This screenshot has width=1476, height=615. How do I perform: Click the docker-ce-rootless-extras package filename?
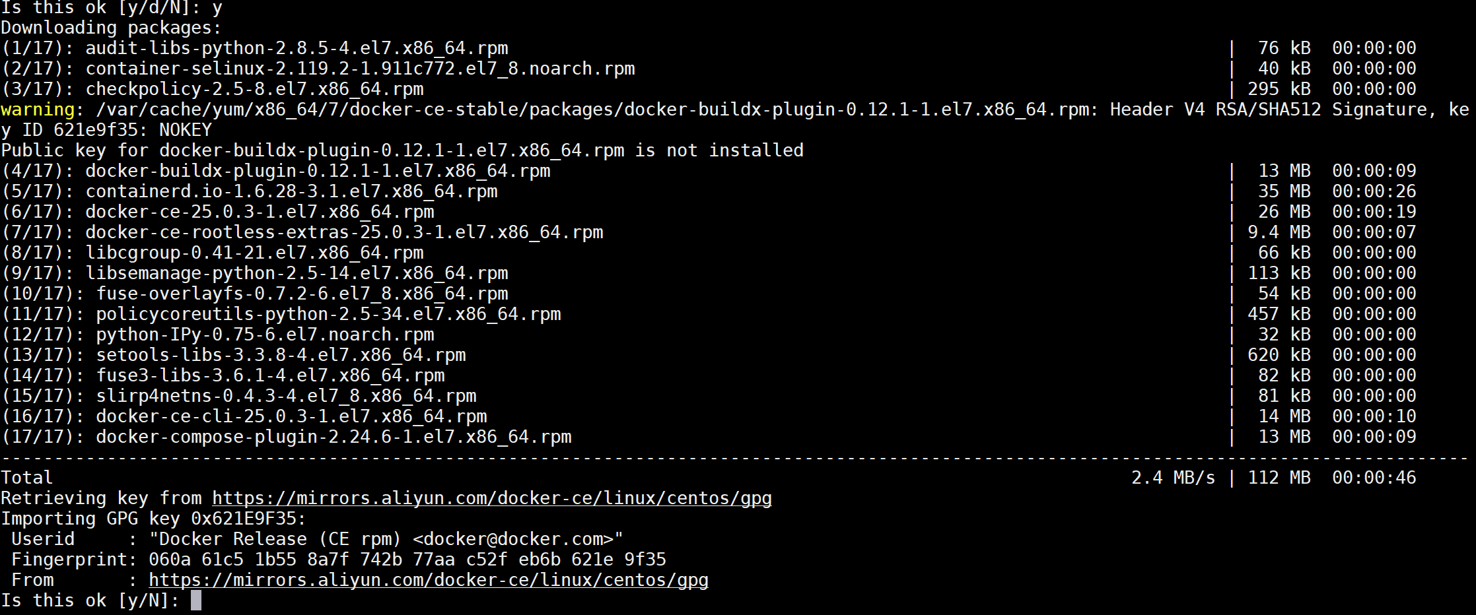point(344,232)
